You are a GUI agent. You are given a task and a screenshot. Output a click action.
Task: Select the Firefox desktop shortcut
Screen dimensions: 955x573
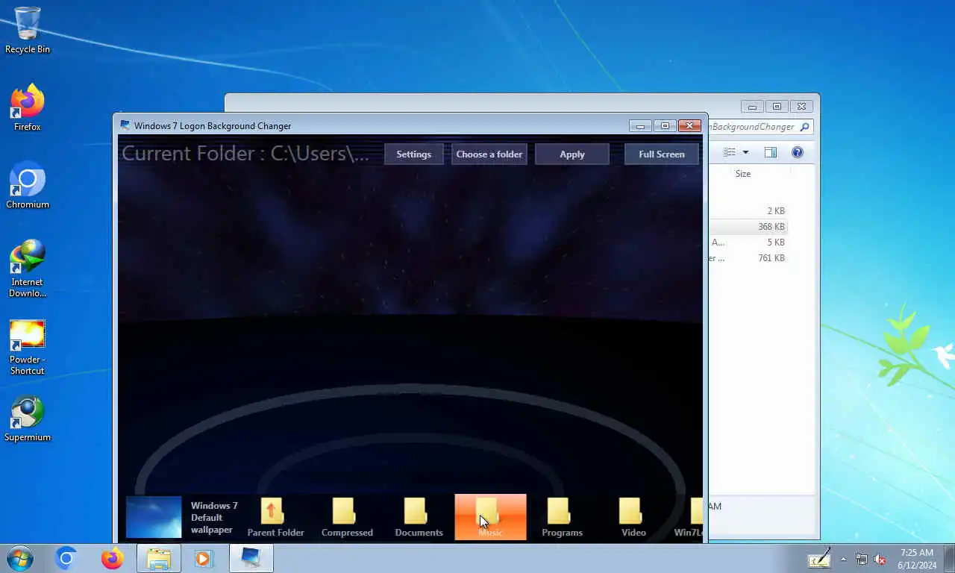tap(28, 107)
